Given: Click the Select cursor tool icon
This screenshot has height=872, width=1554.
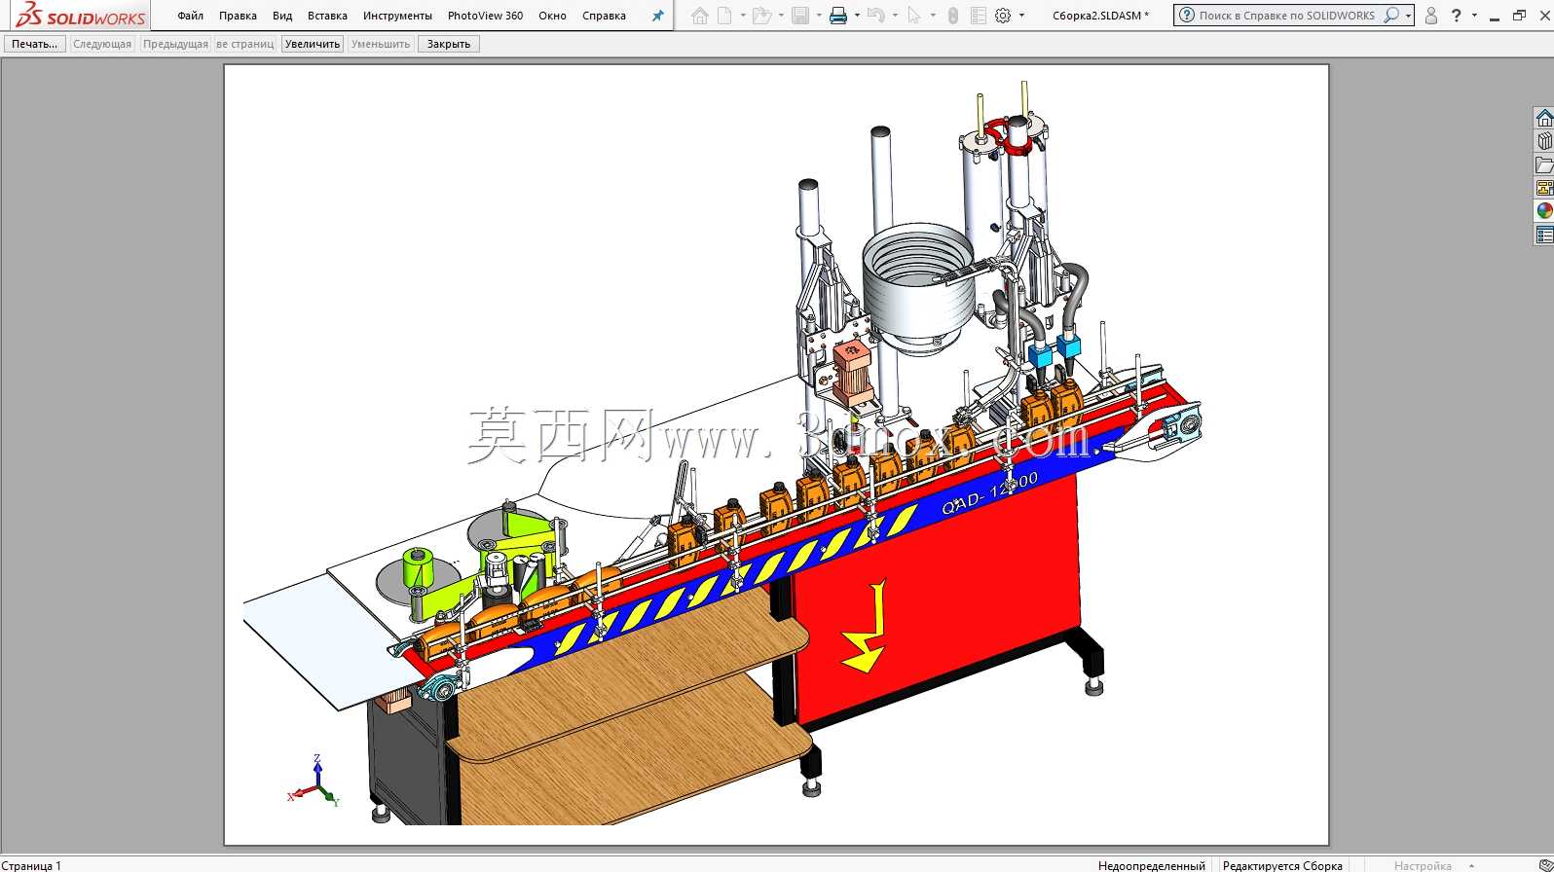Looking at the screenshot, I should pyautogui.click(x=914, y=16).
